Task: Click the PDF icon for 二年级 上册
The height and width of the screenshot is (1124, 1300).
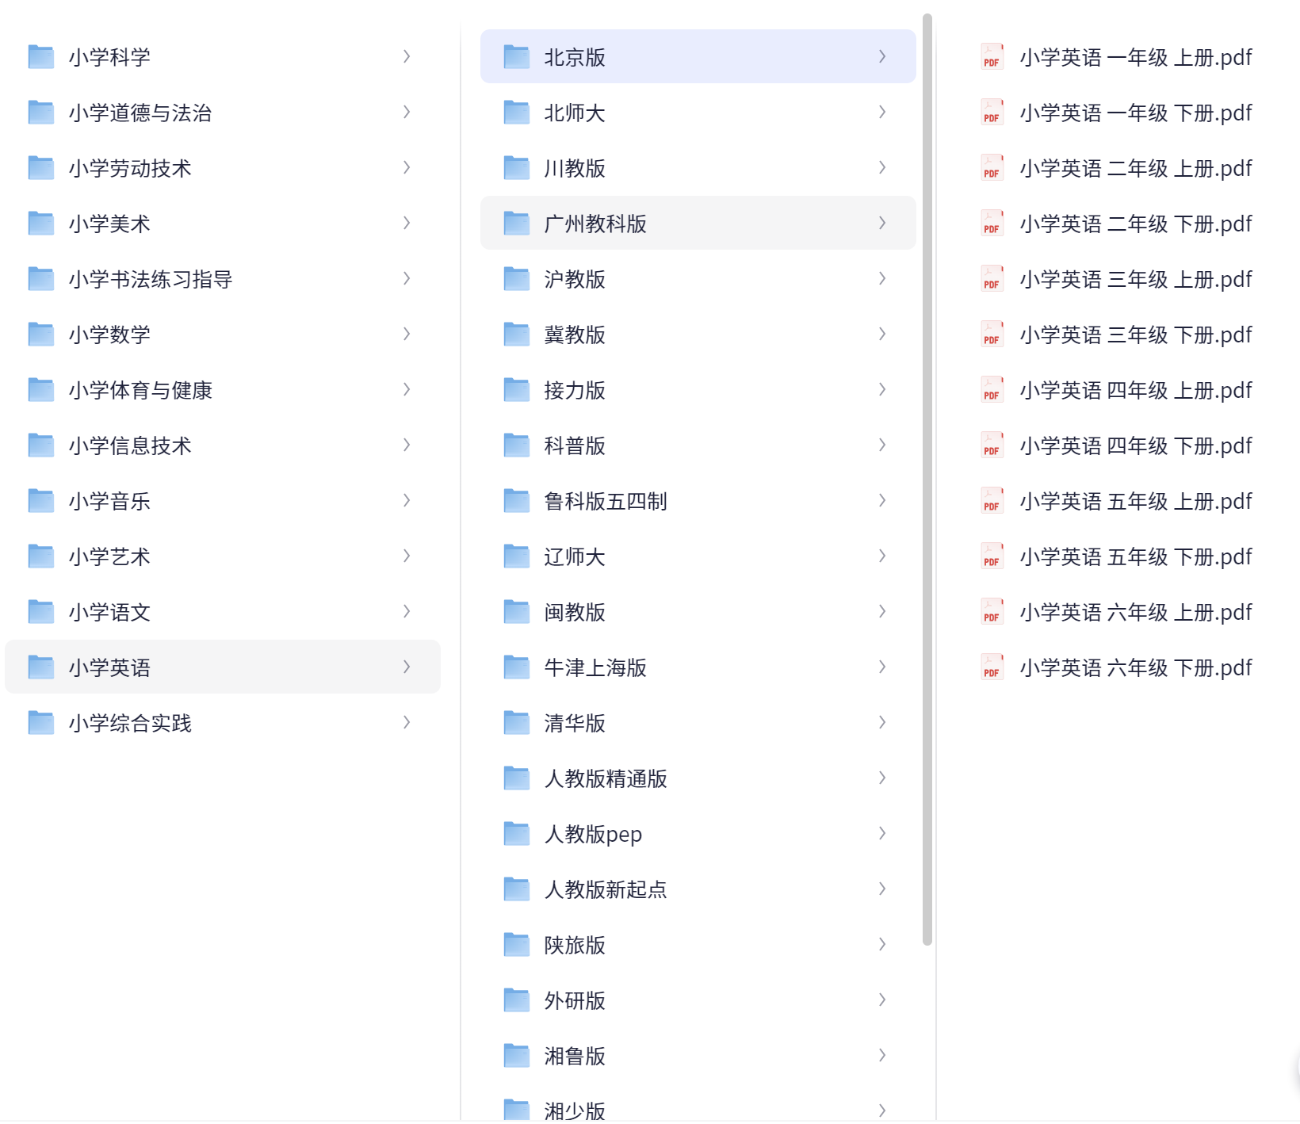Action: [992, 168]
